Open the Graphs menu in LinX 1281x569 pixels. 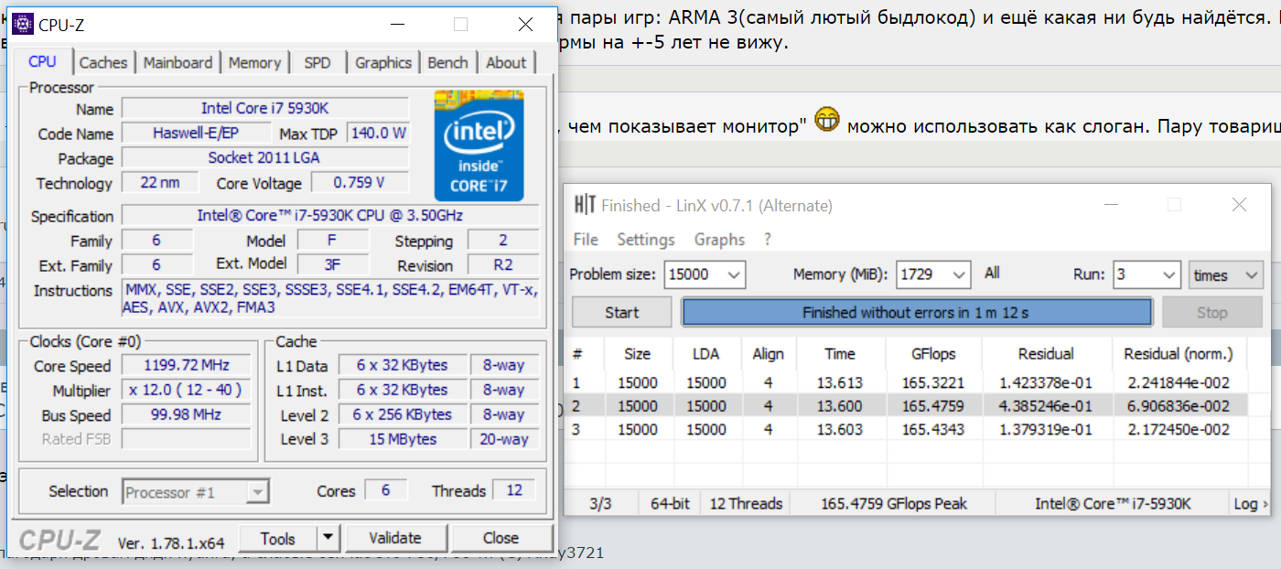coord(719,240)
